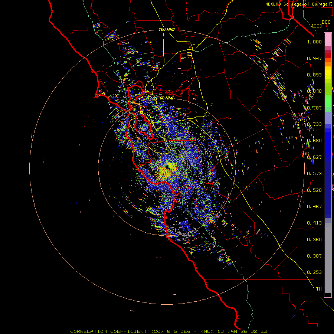Image resolution: width=334 pixels, height=334 pixels.
Task: Click the 0.520 color scale label
Action: click(314, 190)
